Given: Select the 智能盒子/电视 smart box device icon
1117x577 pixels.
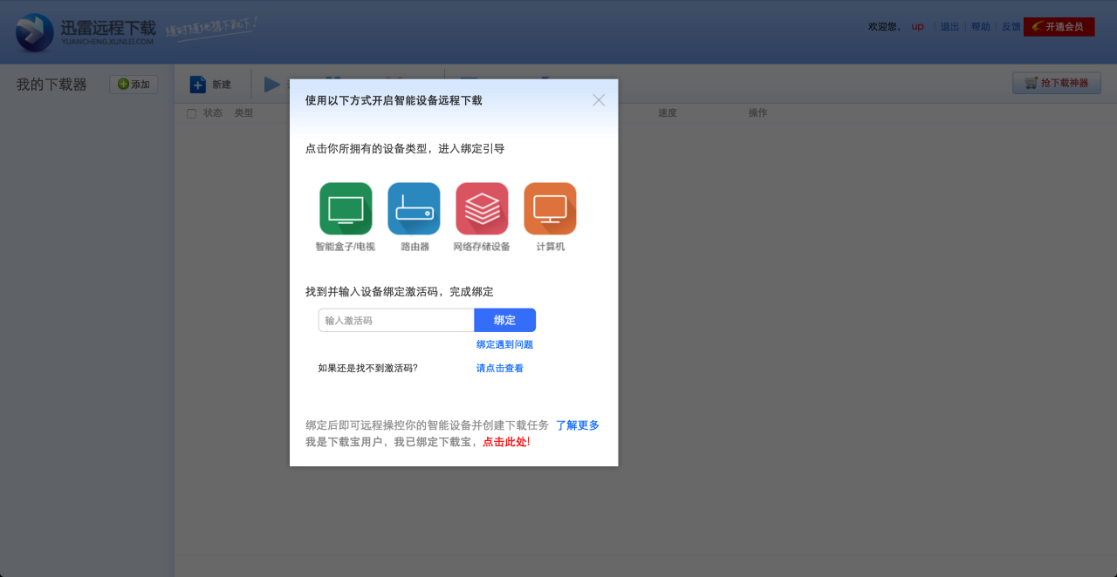Looking at the screenshot, I should coord(346,208).
